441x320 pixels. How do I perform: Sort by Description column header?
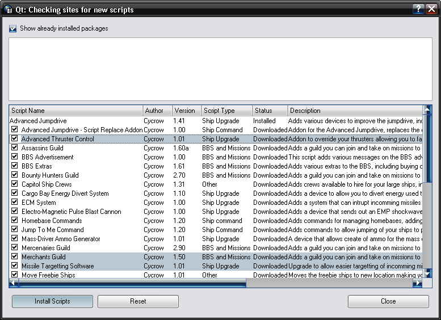coord(355,111)
